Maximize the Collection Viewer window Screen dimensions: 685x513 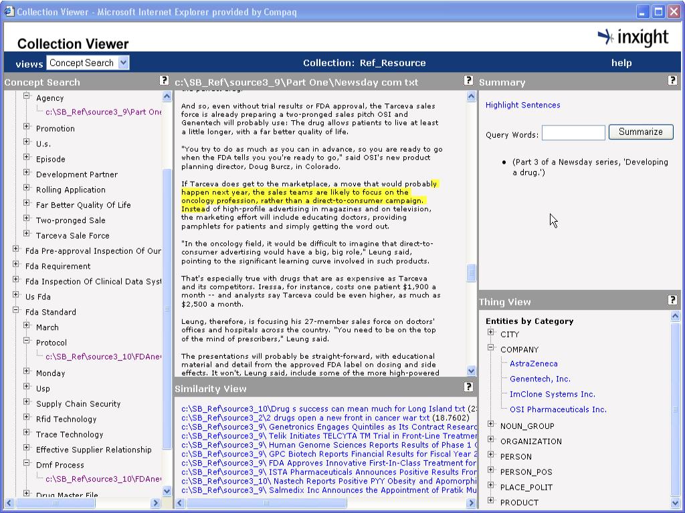[658, 12]
